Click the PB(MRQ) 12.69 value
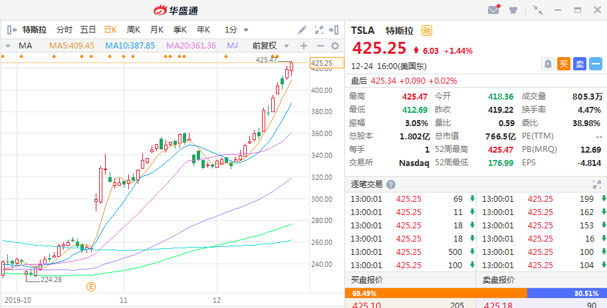 coord(591,149)
